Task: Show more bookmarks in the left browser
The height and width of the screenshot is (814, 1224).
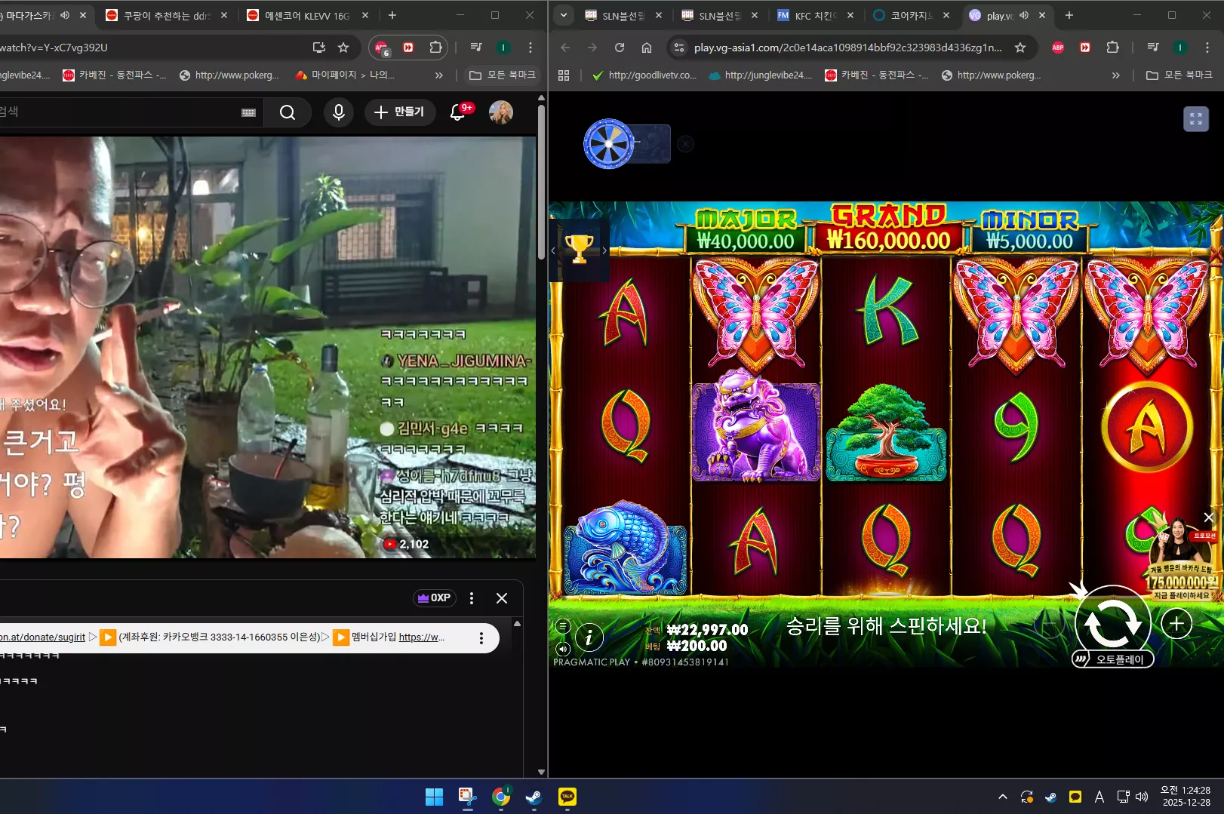Action: click(439, 75)
